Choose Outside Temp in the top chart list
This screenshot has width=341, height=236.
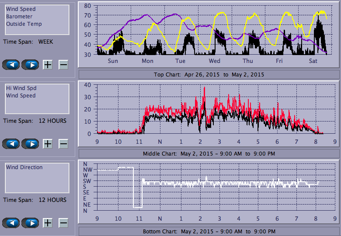(24, 24)
